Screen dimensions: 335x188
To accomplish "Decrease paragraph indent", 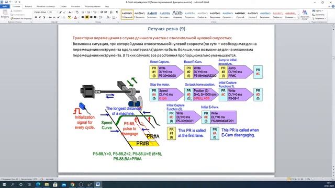I will [x=102, y=13].
